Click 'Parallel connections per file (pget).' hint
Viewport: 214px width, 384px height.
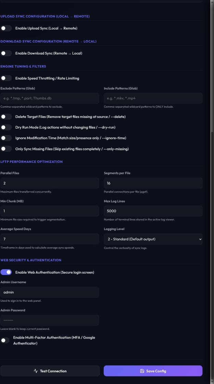126,192
